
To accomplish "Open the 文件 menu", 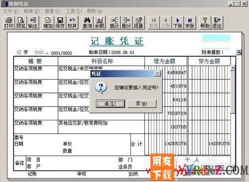I will (x=11, y=11).
